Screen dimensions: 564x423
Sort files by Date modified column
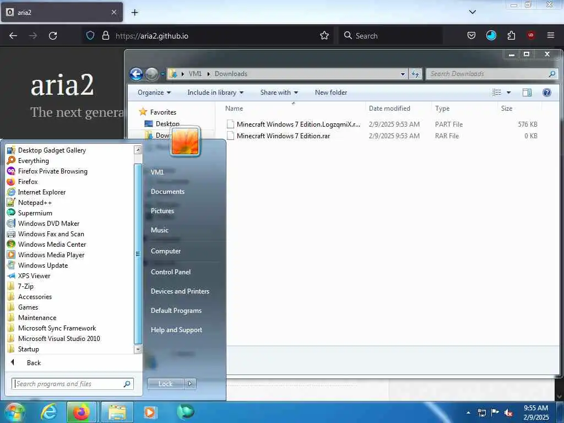[x=389, y=109]
